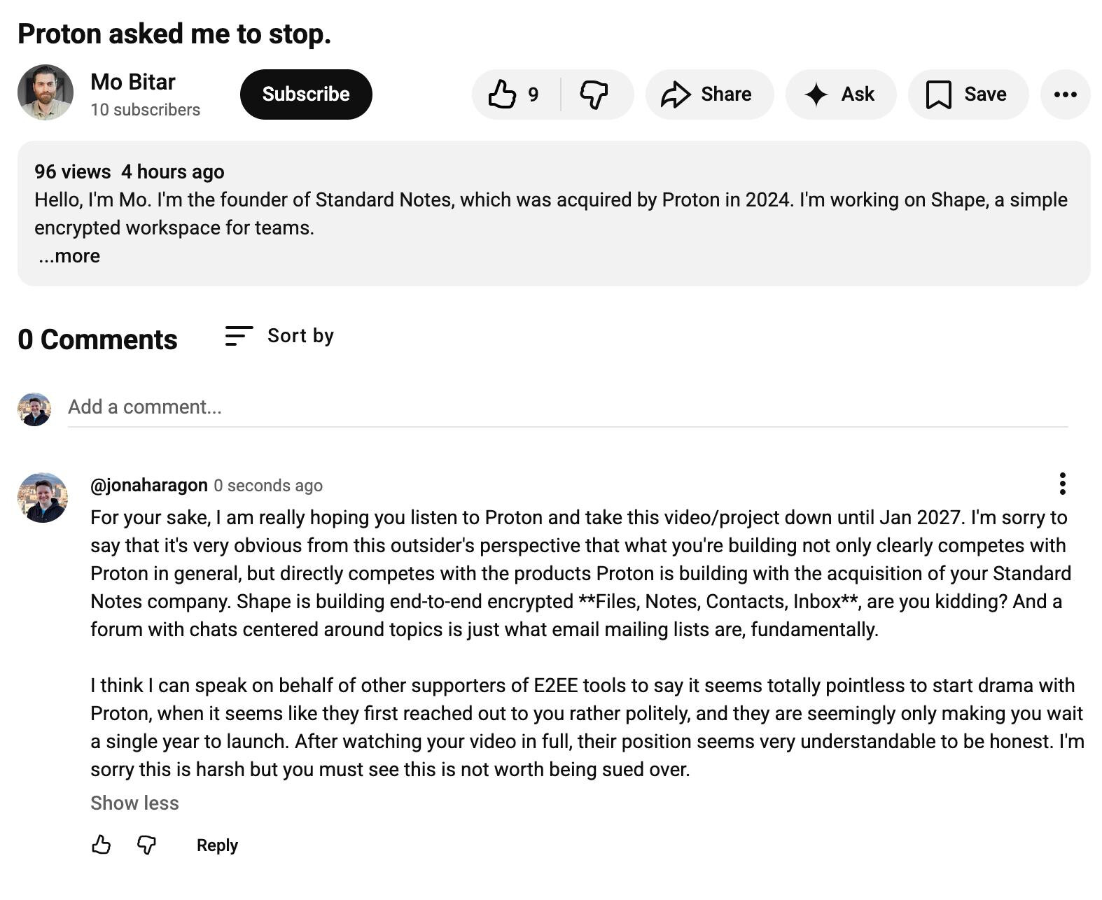Open Mo Bitar's channel avatar
The image size is (1102, 900).
coord(46,93)
